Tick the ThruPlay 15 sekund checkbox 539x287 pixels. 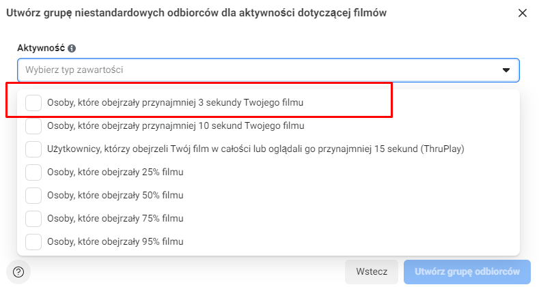tap(33, 149)
